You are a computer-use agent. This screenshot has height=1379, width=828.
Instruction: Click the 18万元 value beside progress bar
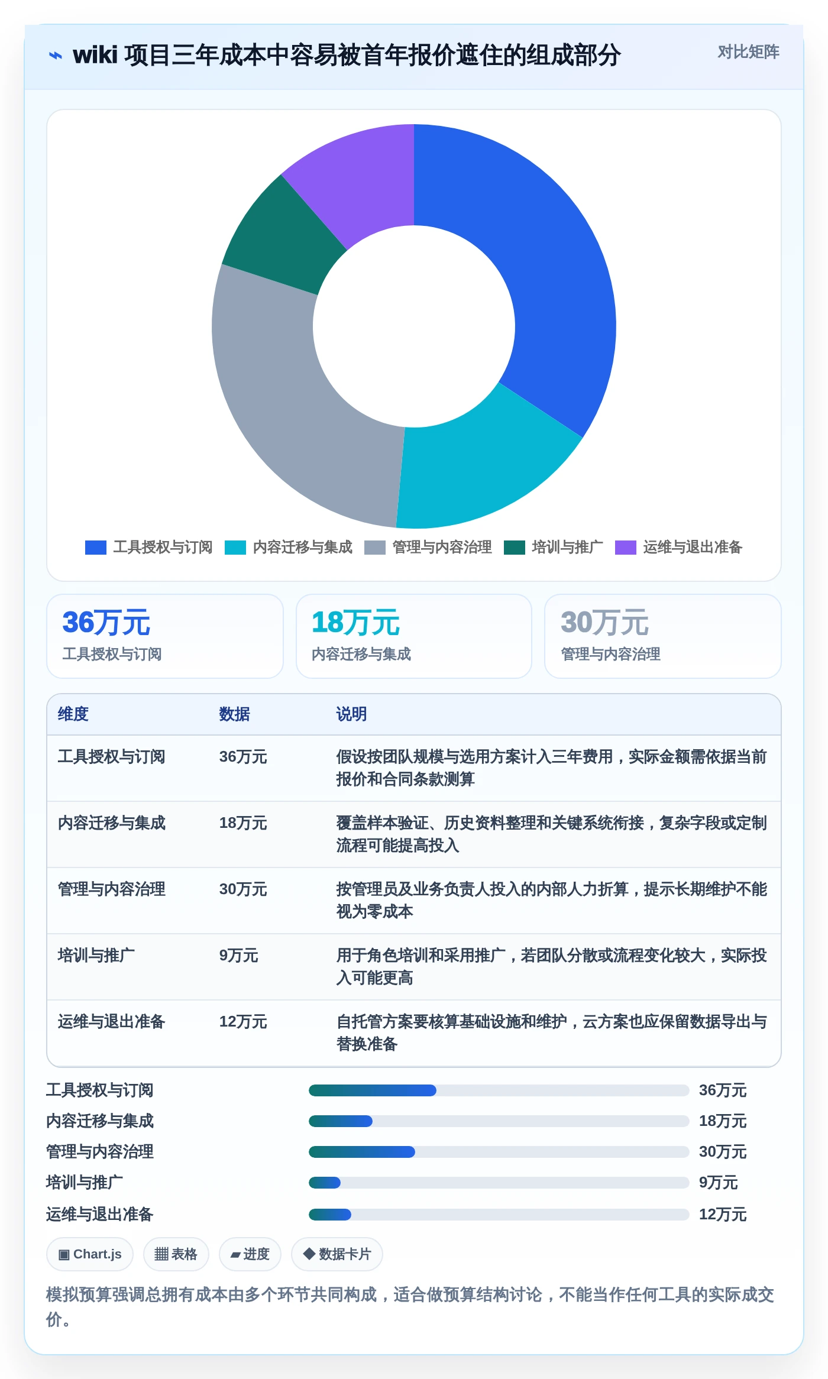pyautogui.click(x=723, y=1121)
